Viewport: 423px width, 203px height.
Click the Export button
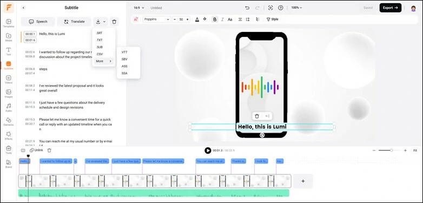391,8
